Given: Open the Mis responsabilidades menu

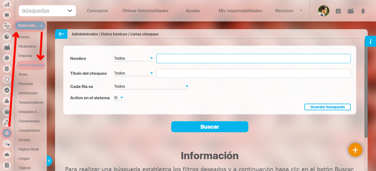Looking at the screenshot, I should pyautogui.click(x=240, y=11).
